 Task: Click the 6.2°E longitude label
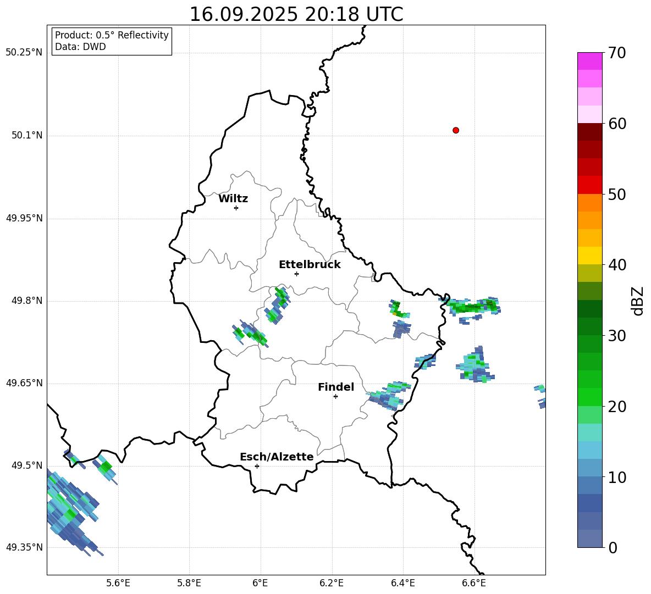point(332,583)
